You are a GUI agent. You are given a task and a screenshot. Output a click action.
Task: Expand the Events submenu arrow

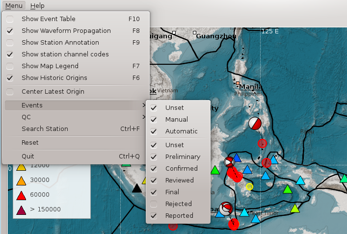point(143,105)
